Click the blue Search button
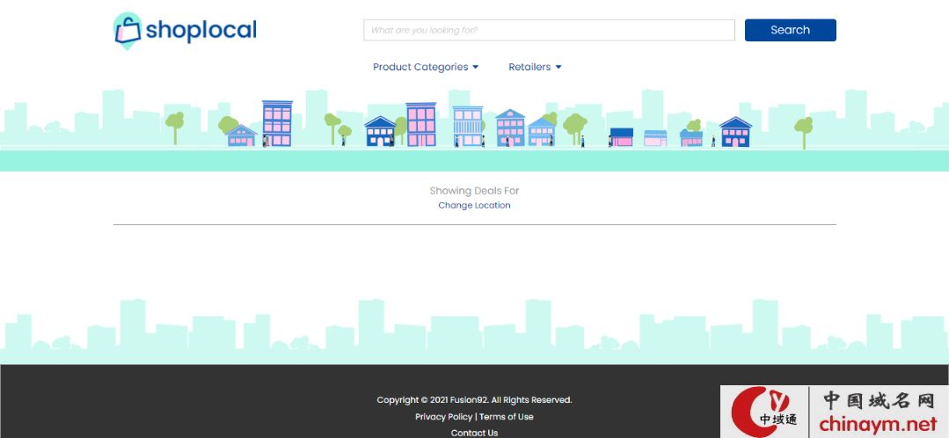 [790, 30]
